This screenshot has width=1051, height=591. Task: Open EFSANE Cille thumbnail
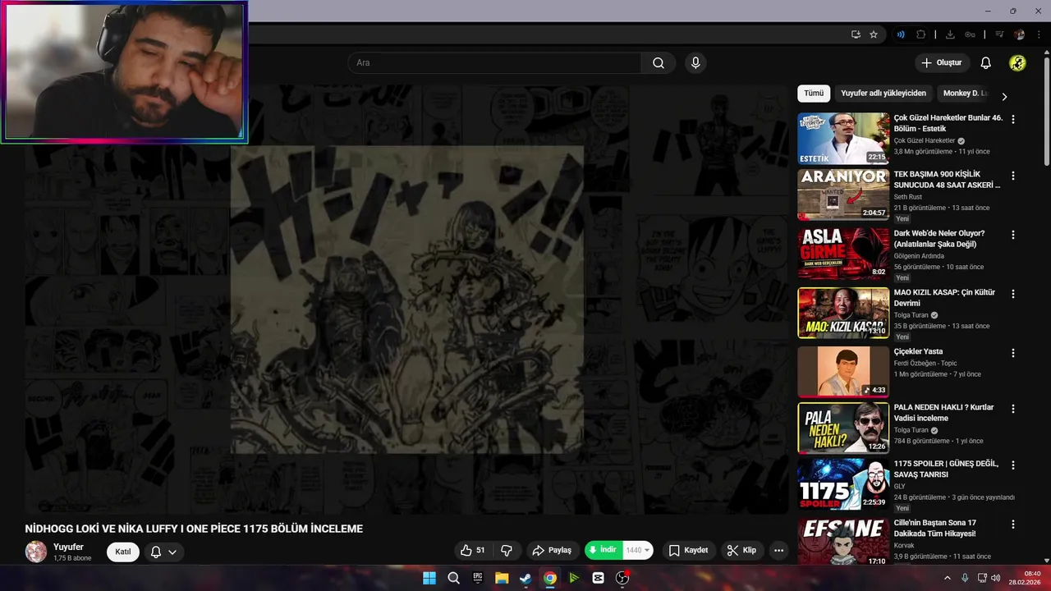[843, 541]
